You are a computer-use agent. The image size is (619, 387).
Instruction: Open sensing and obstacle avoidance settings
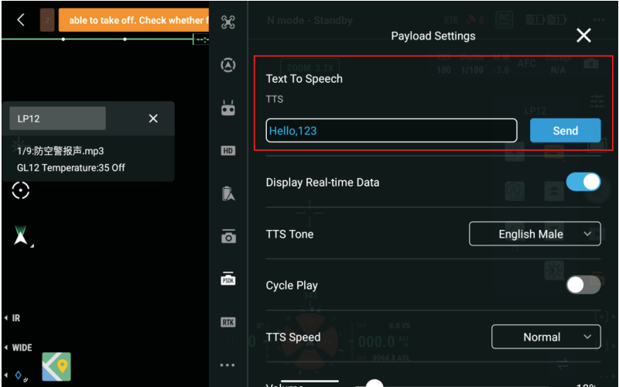(x=228, y=65)
